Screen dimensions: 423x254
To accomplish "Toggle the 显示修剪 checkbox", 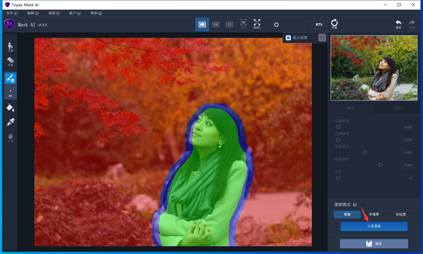I will (288, 38).
